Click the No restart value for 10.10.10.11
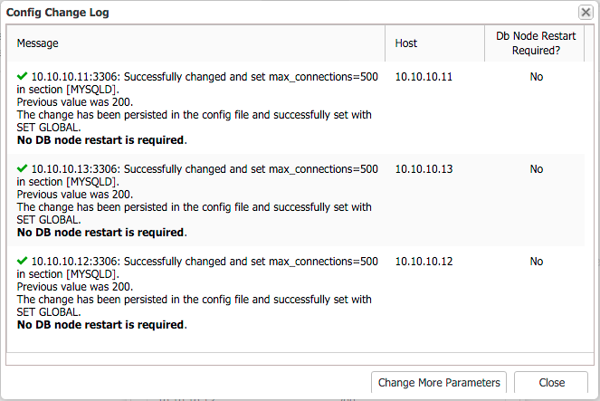The image size is (600, 401). (536, 77)
